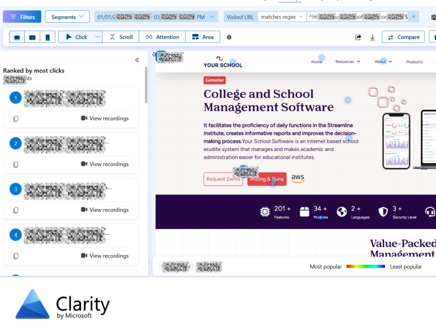
Task: Select the rank 4 numbered badge
Action: [x=16, y=235]
